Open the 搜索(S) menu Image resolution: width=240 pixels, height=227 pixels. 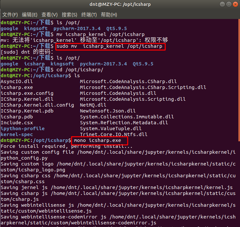point(69,15)
